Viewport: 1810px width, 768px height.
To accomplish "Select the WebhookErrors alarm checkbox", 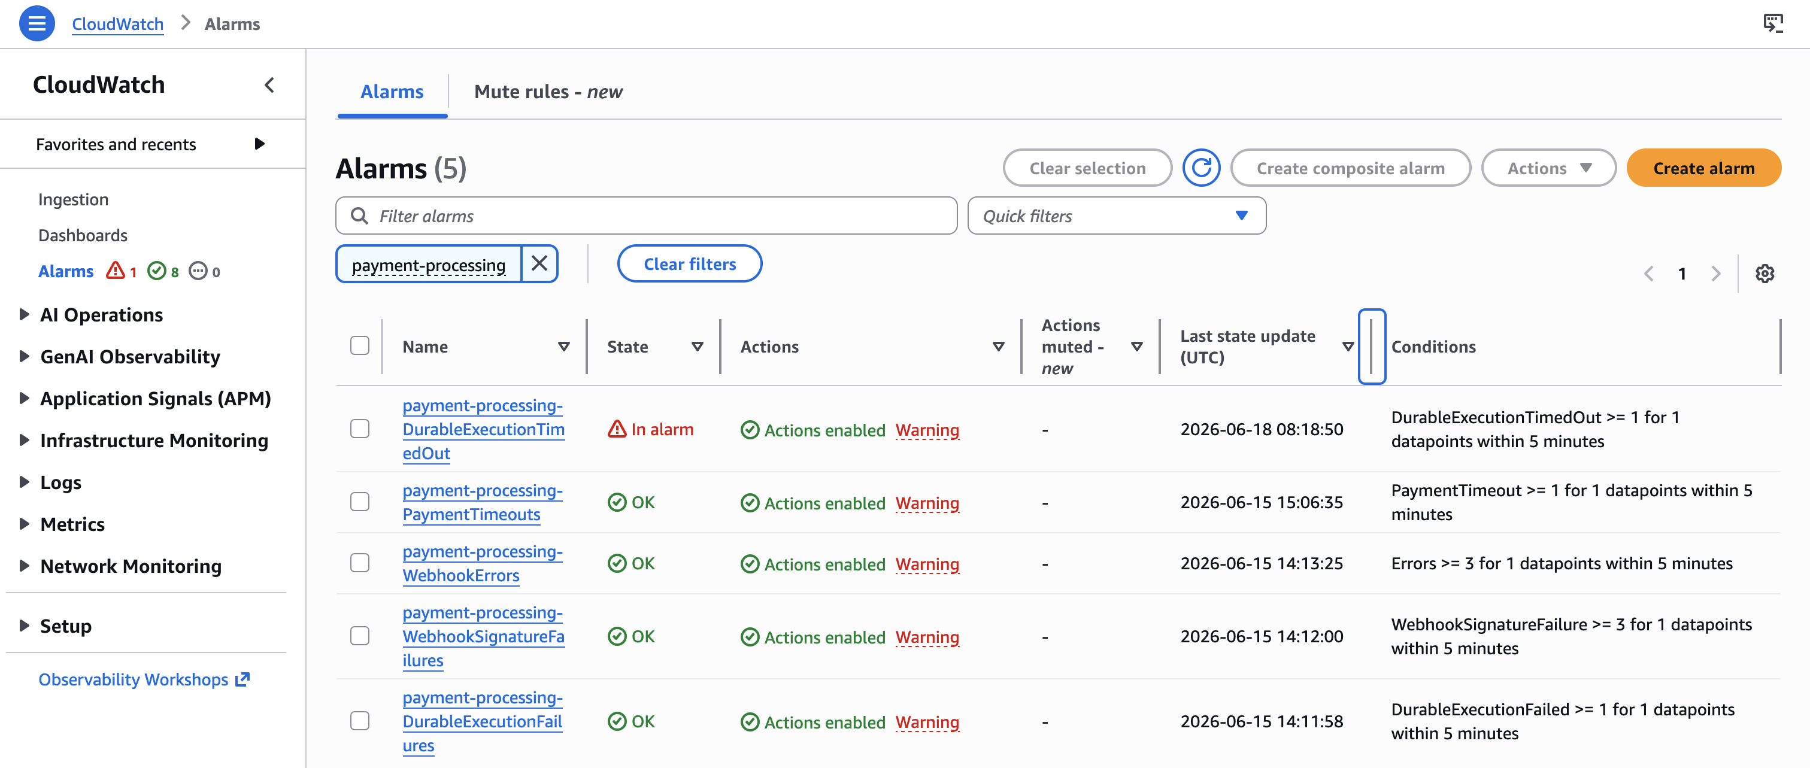I will (360, 563).
